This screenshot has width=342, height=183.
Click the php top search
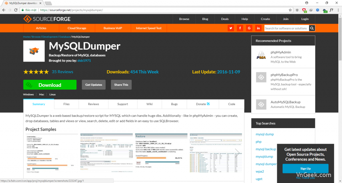coord(259,142)
